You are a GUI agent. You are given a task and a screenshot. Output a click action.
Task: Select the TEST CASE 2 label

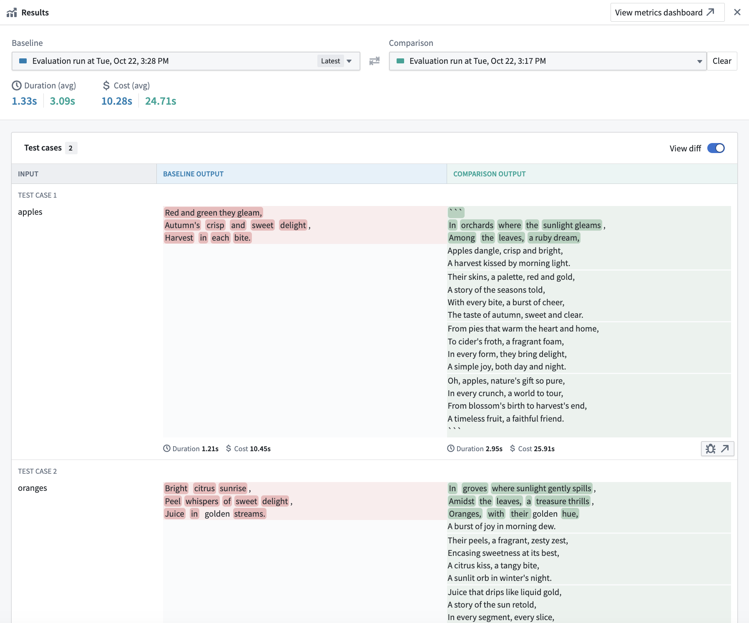[37, 471]
